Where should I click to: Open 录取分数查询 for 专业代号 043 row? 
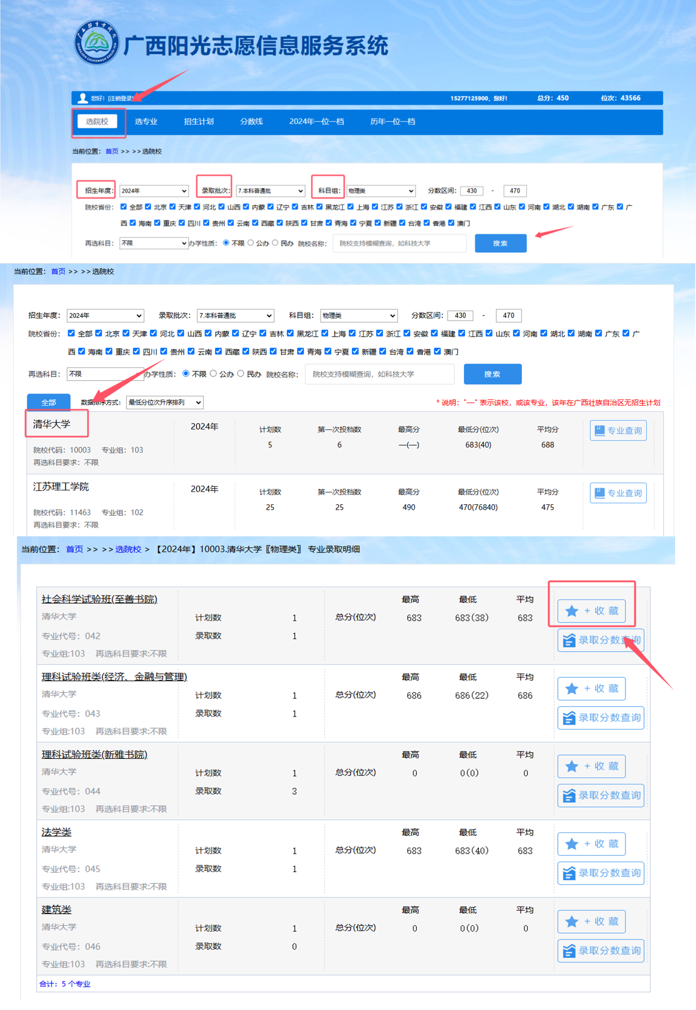(x=601, y=718)
